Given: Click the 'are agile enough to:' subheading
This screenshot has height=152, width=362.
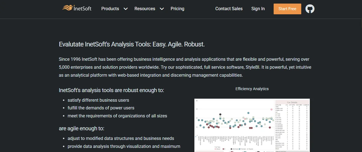Looking at the screenshot, I should click(x=81, y=128).
